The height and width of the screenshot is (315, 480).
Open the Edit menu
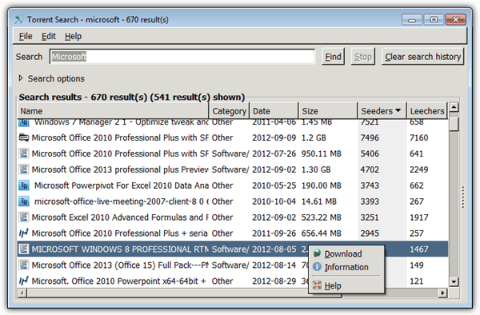(48, 37)
